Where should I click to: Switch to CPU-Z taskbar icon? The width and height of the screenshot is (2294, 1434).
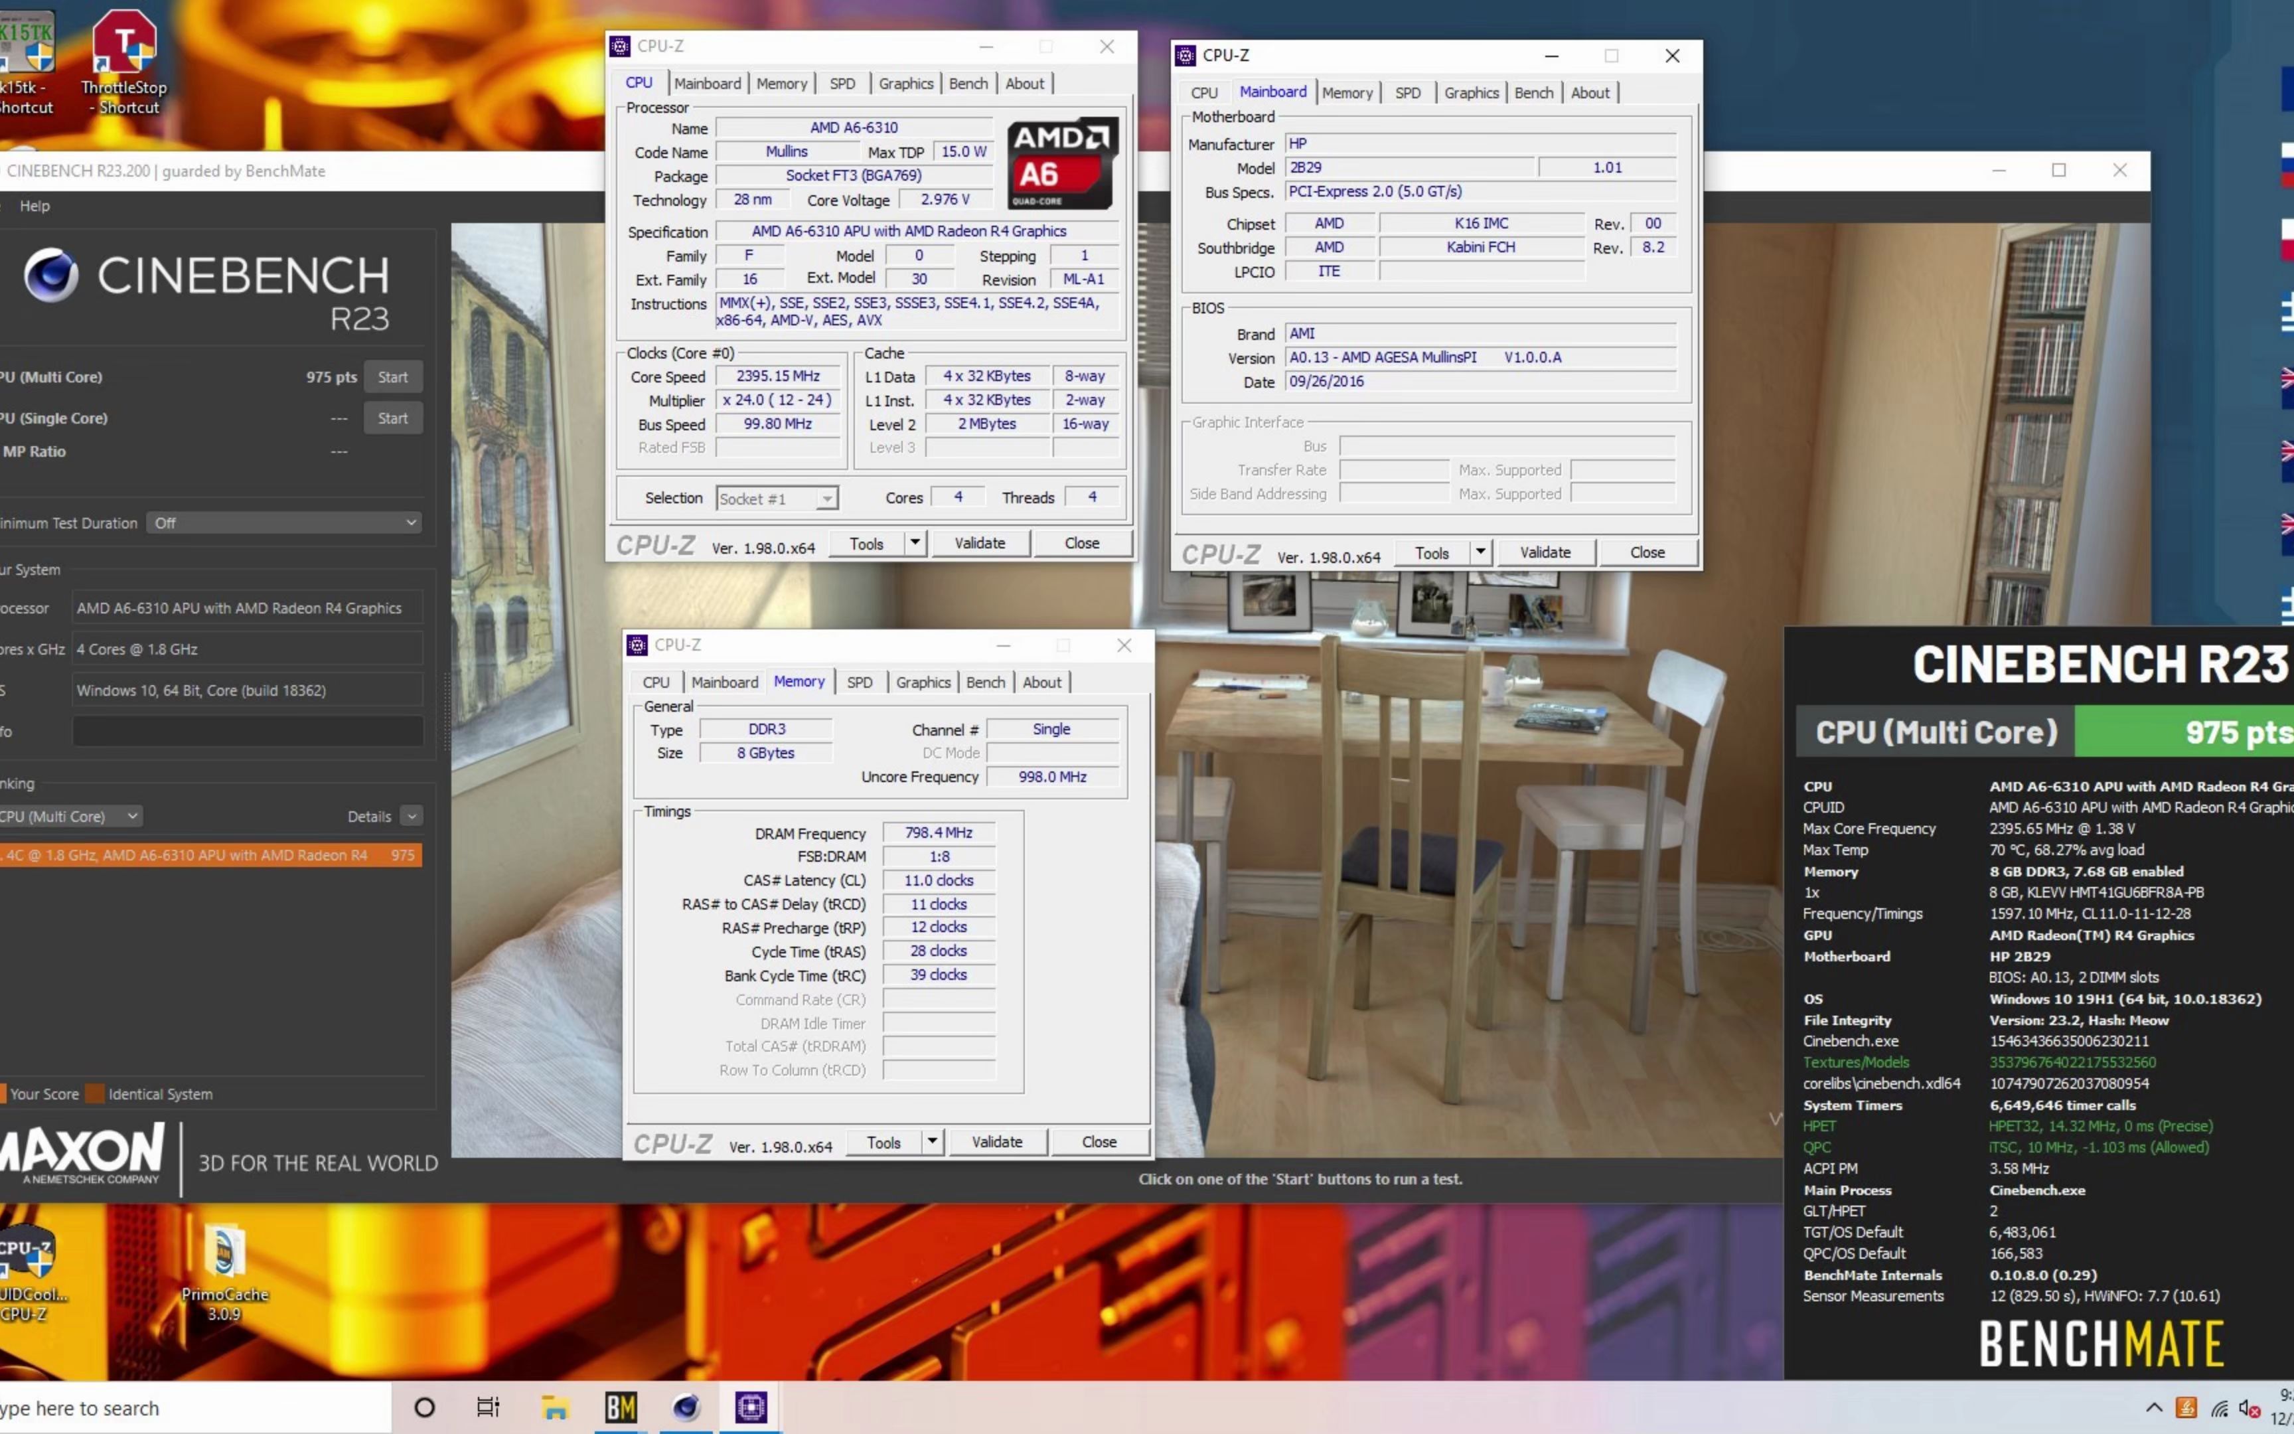tap(751, 1407)
